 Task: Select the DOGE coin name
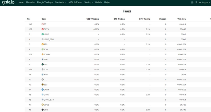click(x=46, y=105)
